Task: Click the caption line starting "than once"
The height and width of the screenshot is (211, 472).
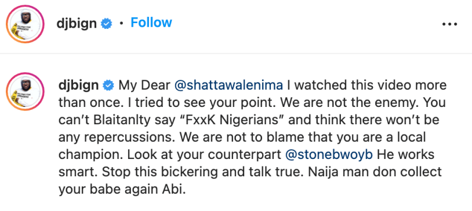Action: pos(252,103)
